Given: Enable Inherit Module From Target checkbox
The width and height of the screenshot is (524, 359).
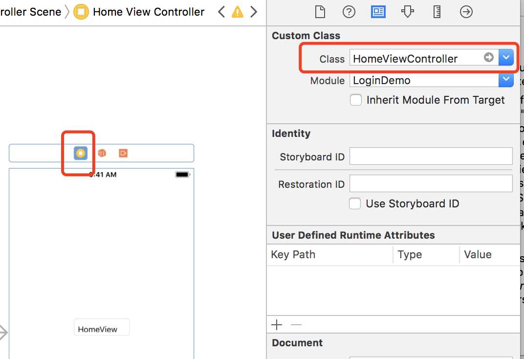Looking at the screenshot, I should 355,100.
